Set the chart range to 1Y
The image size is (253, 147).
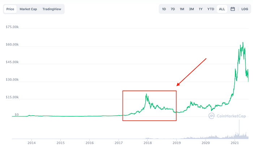click(x=201, y=9)
